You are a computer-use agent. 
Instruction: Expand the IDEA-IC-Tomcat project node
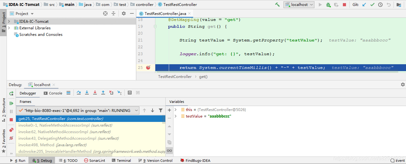click(9, 22)
